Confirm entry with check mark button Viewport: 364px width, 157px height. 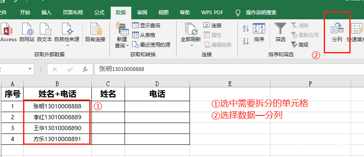point(70,69)
